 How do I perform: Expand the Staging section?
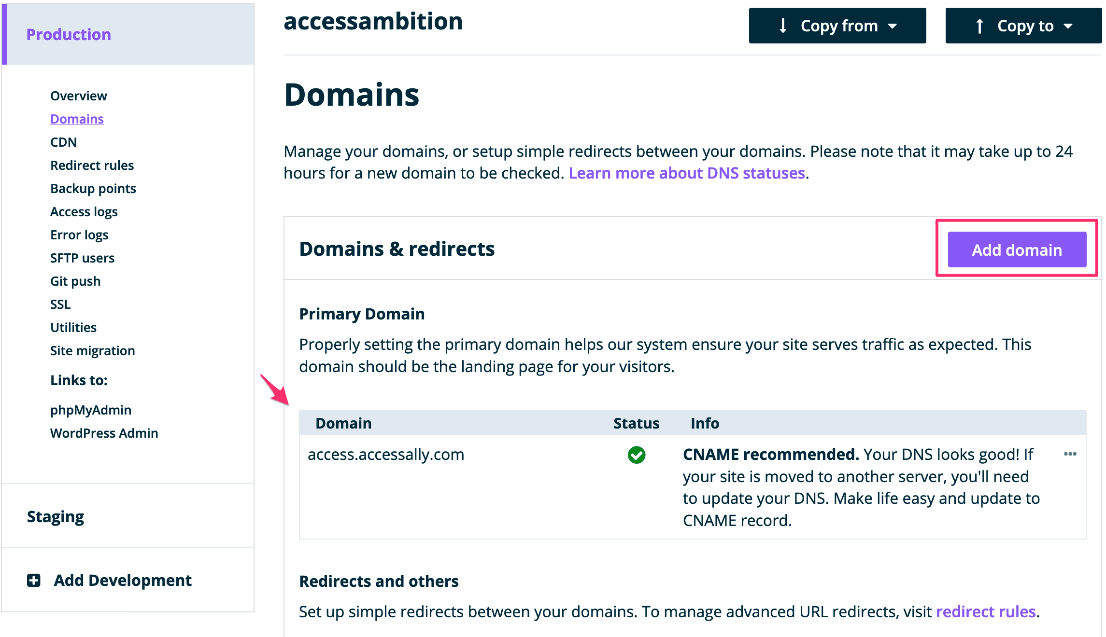pos(55,516)
